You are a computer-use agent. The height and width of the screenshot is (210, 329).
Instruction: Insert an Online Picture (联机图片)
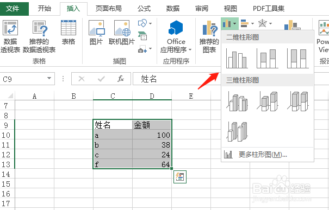122,33
